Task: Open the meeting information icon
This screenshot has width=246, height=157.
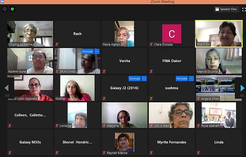Action: [x=5, y=9]
